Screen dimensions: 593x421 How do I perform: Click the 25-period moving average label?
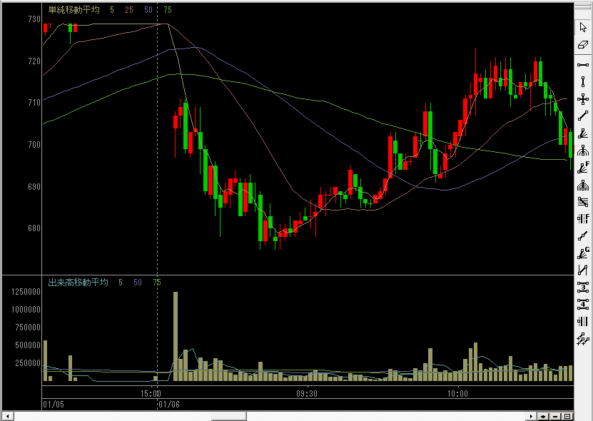(x=129, y=10)
